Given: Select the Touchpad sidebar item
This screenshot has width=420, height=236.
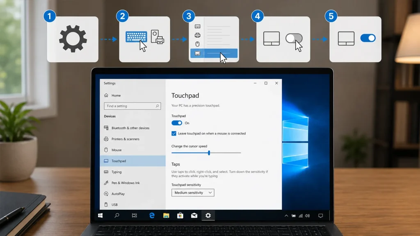Looking at the screenshot, I should (x=132, y=161).
